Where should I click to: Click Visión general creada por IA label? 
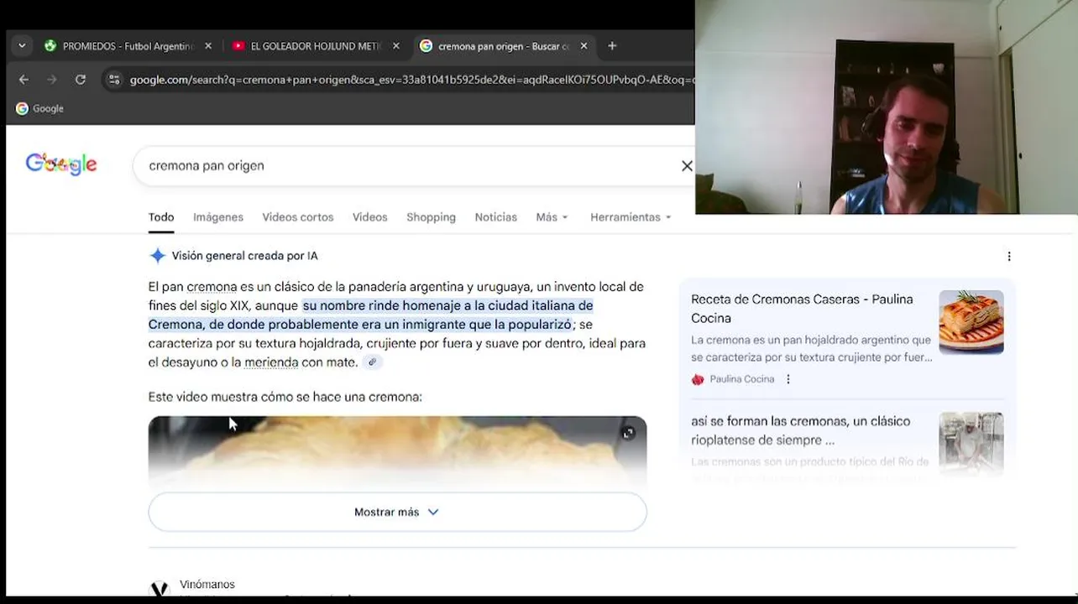point(245,256)
